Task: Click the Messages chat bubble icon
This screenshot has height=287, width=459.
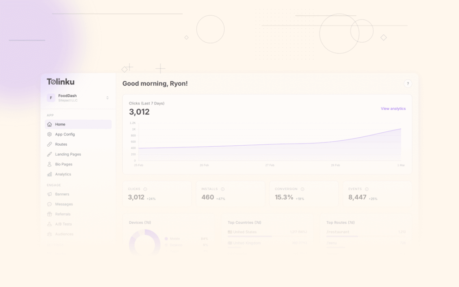Action: [49, 204]
